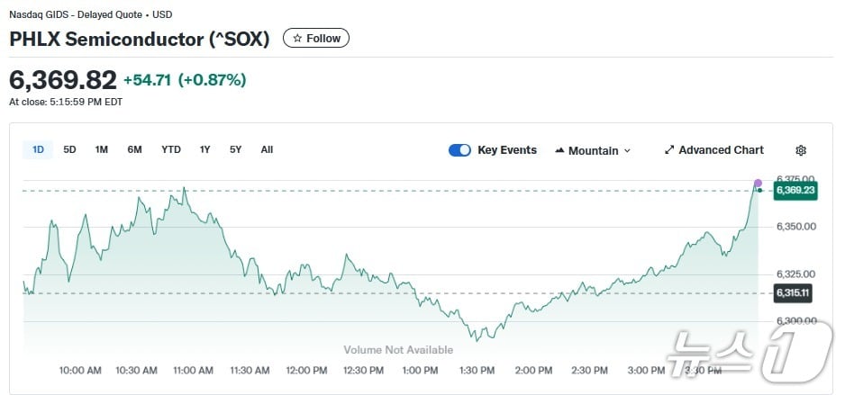Follow the PHLX Semiconductor index

(x=316, y=39)
